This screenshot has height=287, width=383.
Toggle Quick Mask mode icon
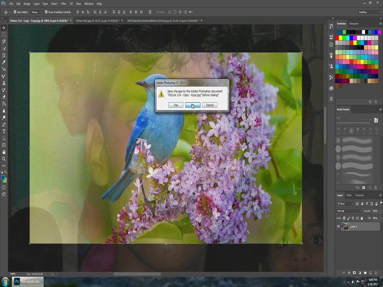(4, 187)
